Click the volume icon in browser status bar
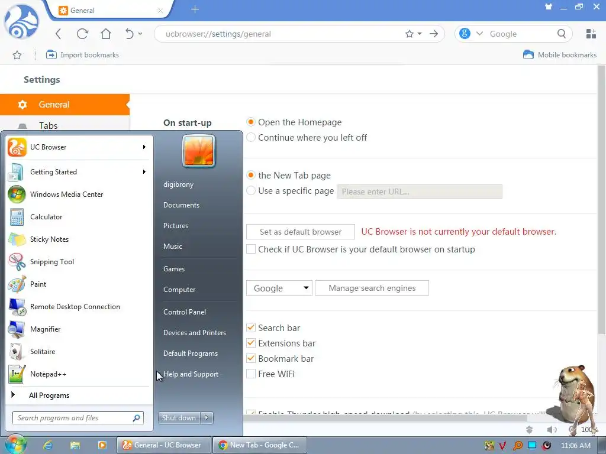Image resolution: width=606 pixels, height=454 pixels. 552,430
